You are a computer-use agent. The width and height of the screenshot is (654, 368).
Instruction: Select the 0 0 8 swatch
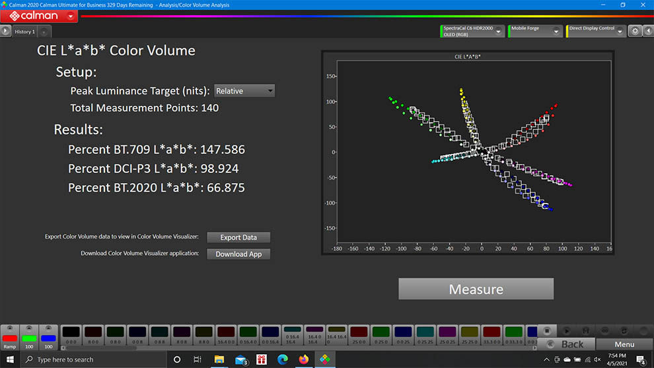point(137,335)
